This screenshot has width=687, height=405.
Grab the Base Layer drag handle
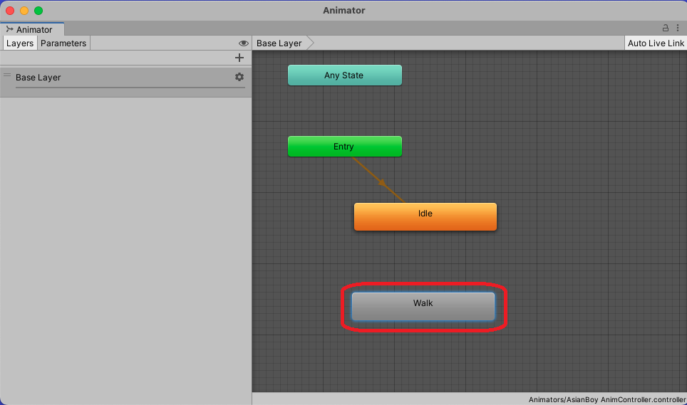point(7,75)
